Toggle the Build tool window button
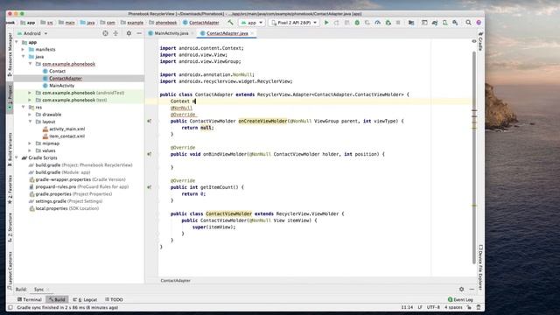560x315 pixels. click(57, 299)
